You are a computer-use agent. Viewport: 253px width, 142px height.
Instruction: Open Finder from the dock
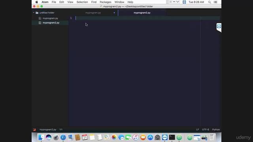[41, 137]
